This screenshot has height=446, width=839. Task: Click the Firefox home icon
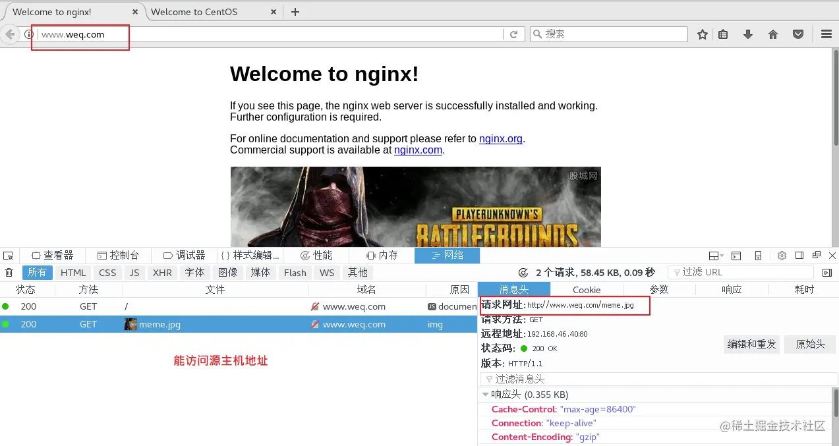(x=772, y=34)
